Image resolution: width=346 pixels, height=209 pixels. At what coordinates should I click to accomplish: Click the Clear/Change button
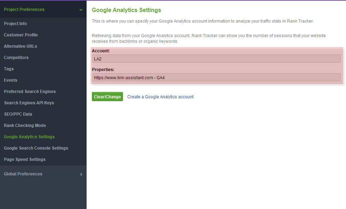coord(107,97)
